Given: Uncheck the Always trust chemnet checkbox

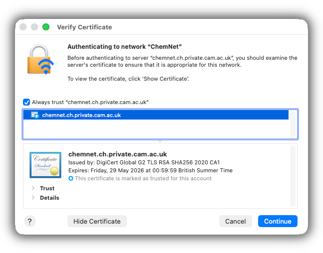Looking at the screenshot, I should (26, 102).
